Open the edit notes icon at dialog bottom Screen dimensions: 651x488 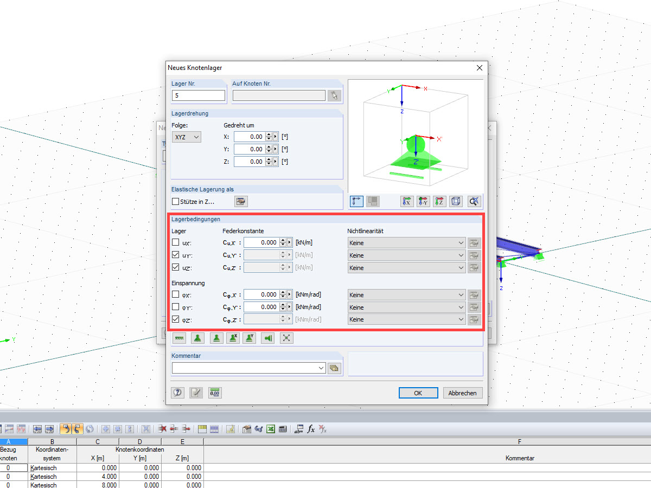click(196, 393)
